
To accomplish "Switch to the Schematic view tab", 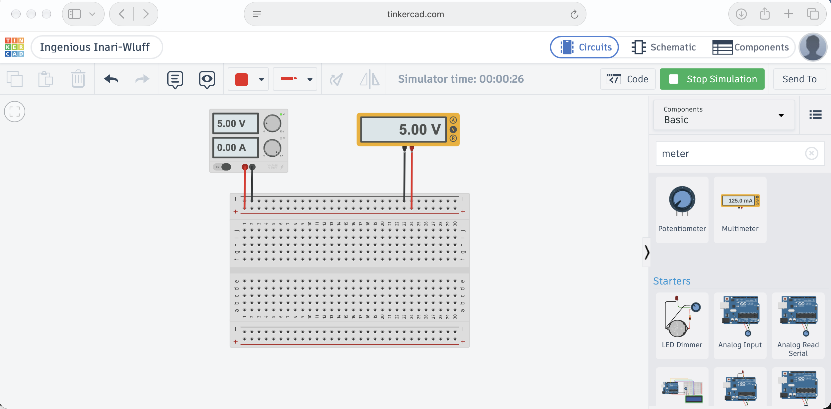I will (x=664, y=47).
